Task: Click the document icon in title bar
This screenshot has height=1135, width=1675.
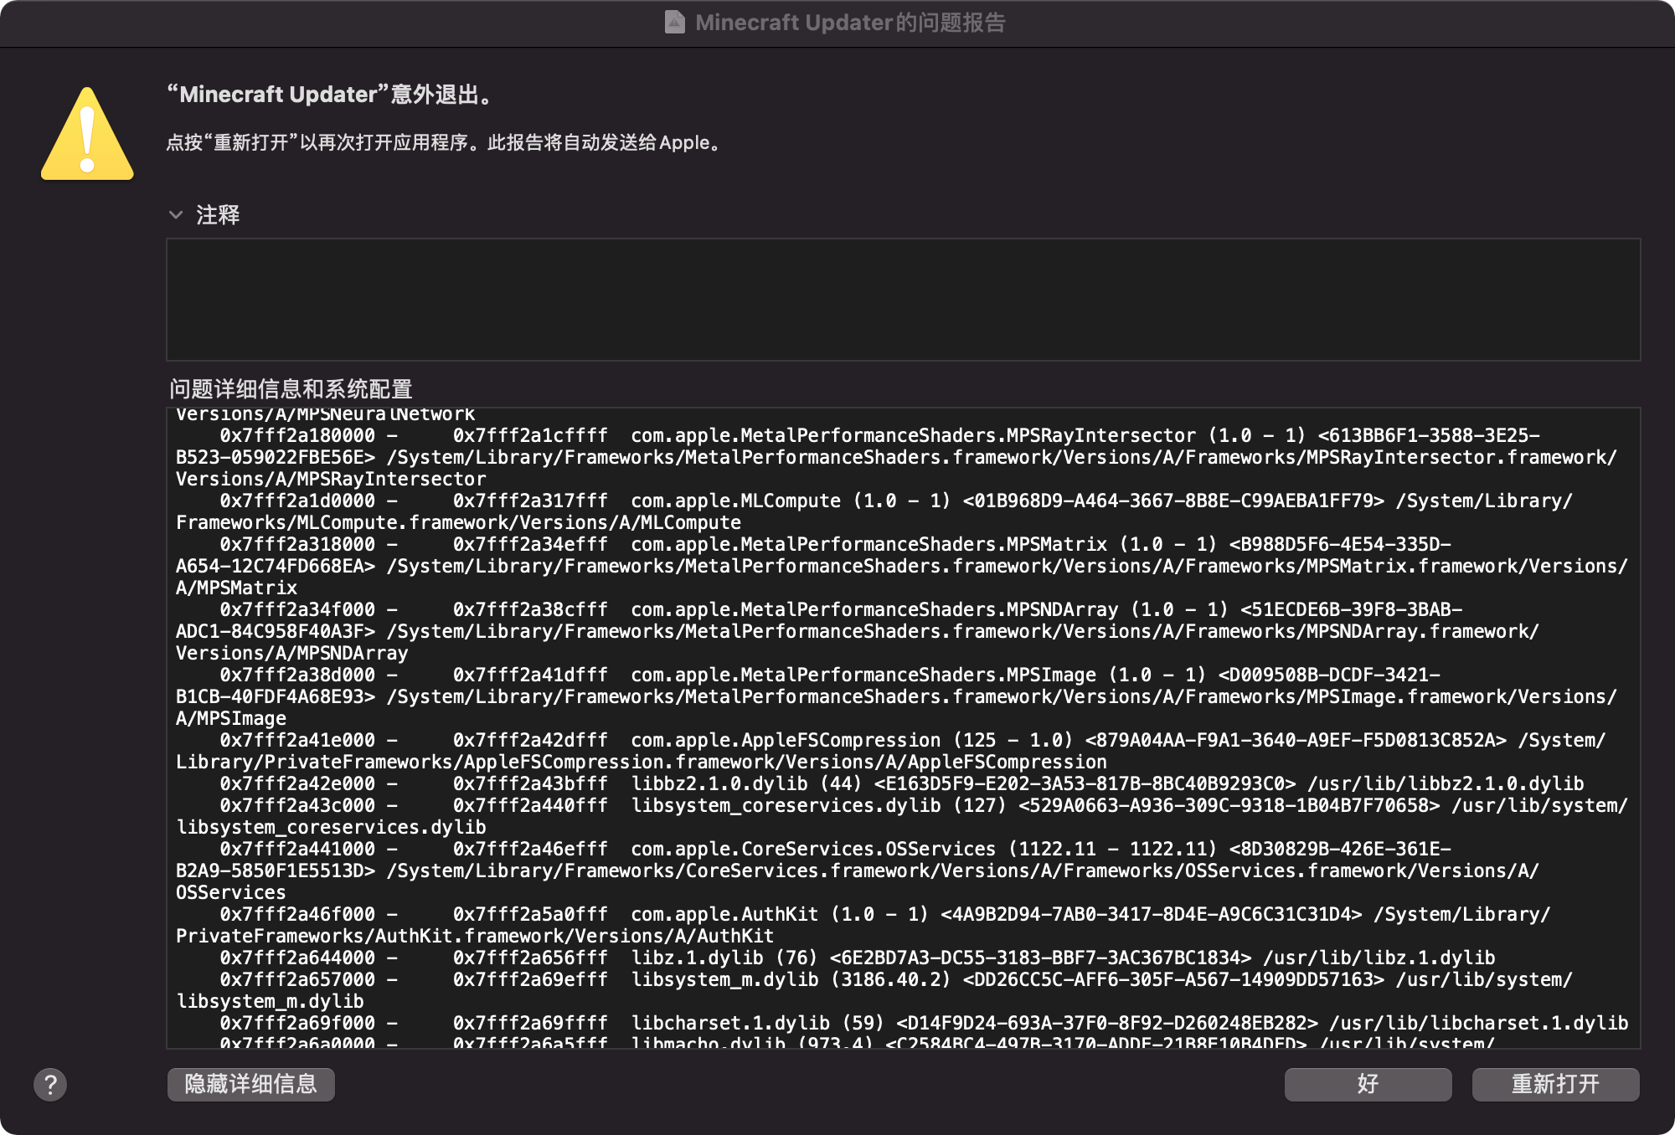Action: (674, 23)
